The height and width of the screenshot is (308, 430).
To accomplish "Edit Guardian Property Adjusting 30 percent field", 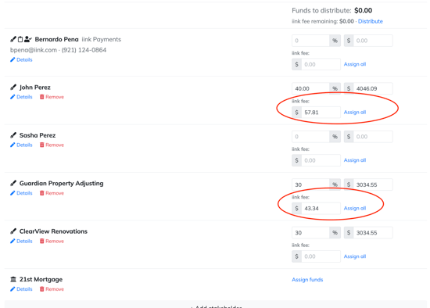I will (310, 184).
